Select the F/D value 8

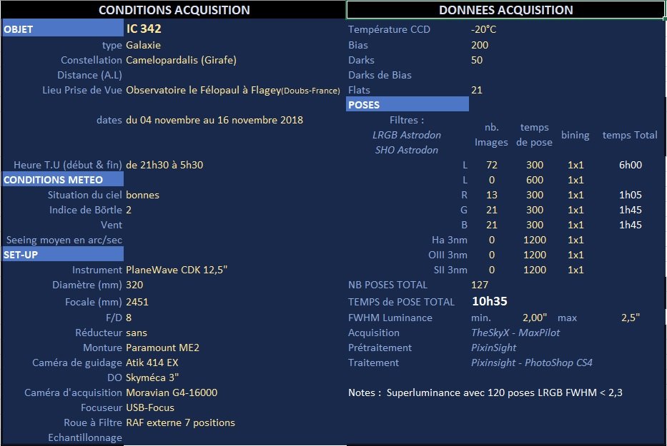[129, 318]
